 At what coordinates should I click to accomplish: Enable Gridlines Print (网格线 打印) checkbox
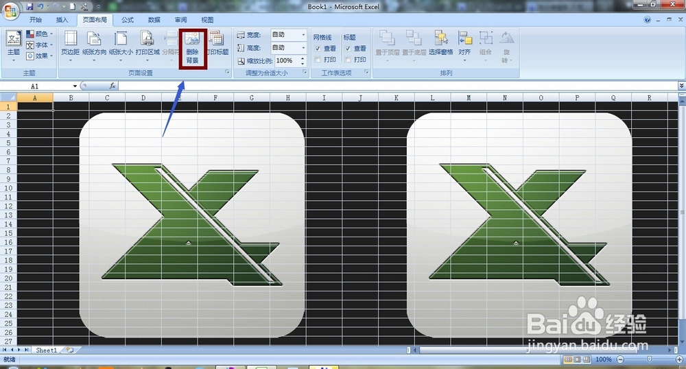pyautogui.click(x=318, y=60)
